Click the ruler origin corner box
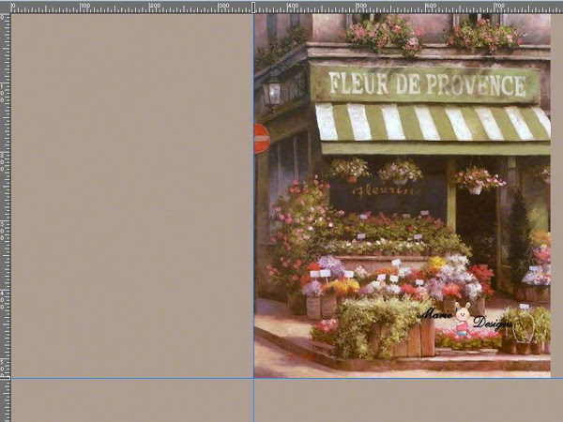Image resolution: width=563 pixels, height=422 pixels. (x=5, y=7)
